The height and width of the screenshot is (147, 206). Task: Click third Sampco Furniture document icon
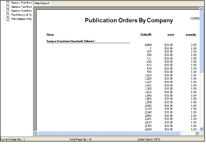8,11
